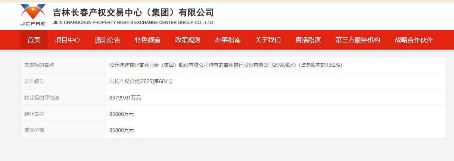Select the 转让标的评估值 label
This screenshot has width=454, height=161.
pos(41,98)
